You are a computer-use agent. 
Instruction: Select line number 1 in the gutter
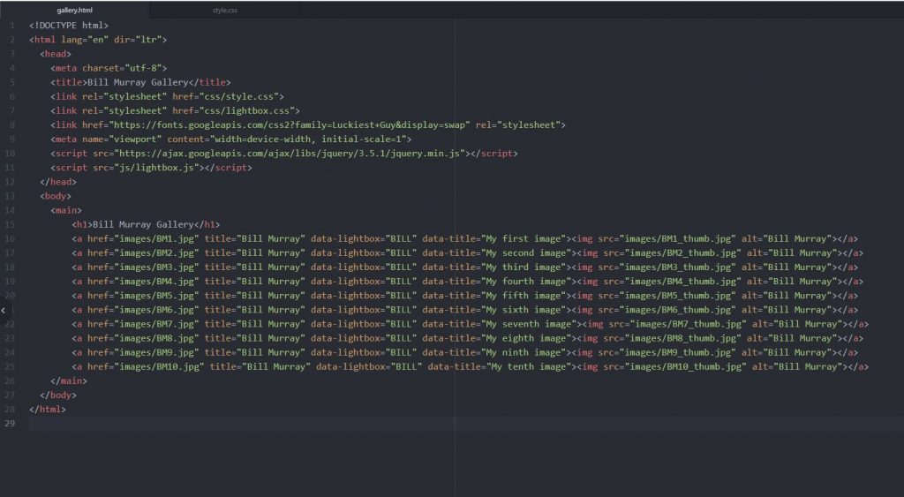point(12,26)
